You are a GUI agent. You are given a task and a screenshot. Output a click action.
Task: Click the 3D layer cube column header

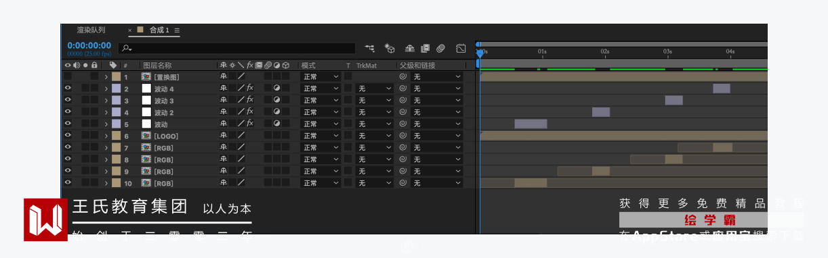tap(286, 66)
